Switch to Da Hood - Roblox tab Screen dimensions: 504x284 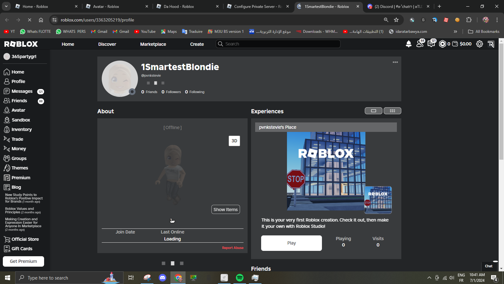(x=188, y=6)
